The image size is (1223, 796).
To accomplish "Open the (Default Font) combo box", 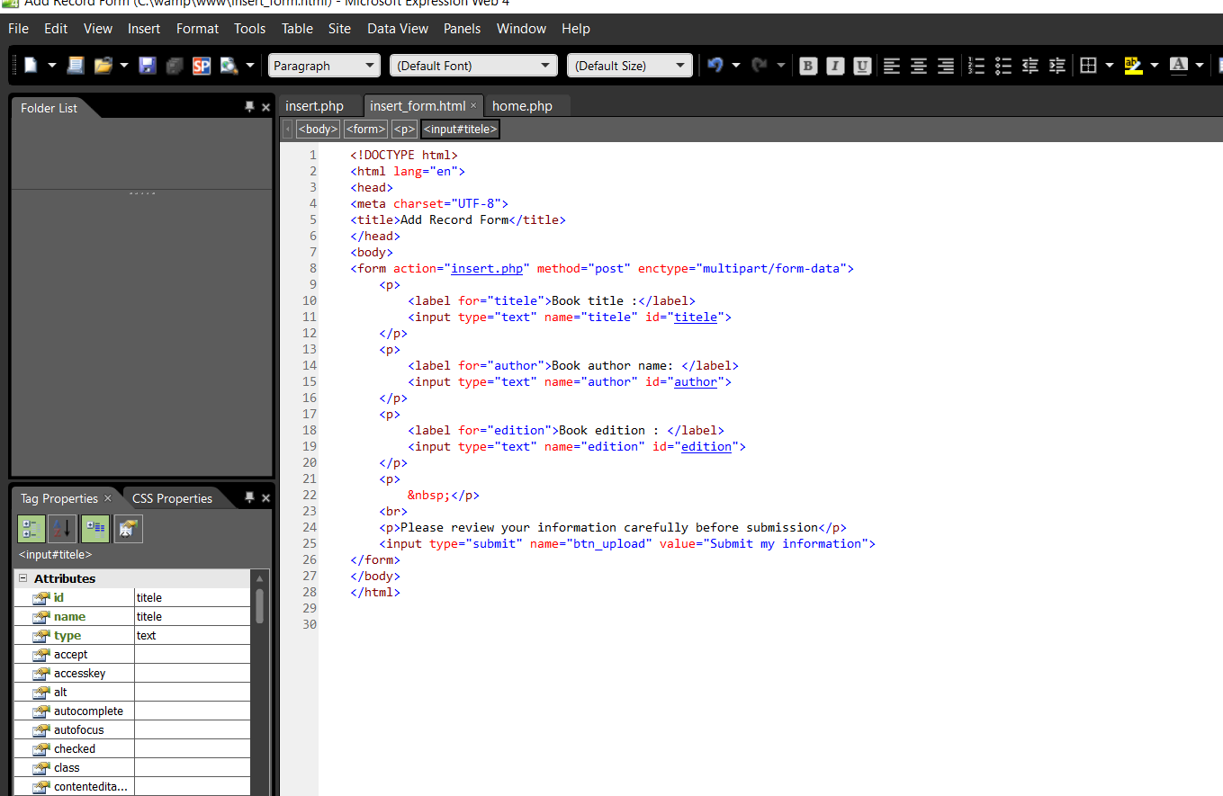I will tap(474, 65).
